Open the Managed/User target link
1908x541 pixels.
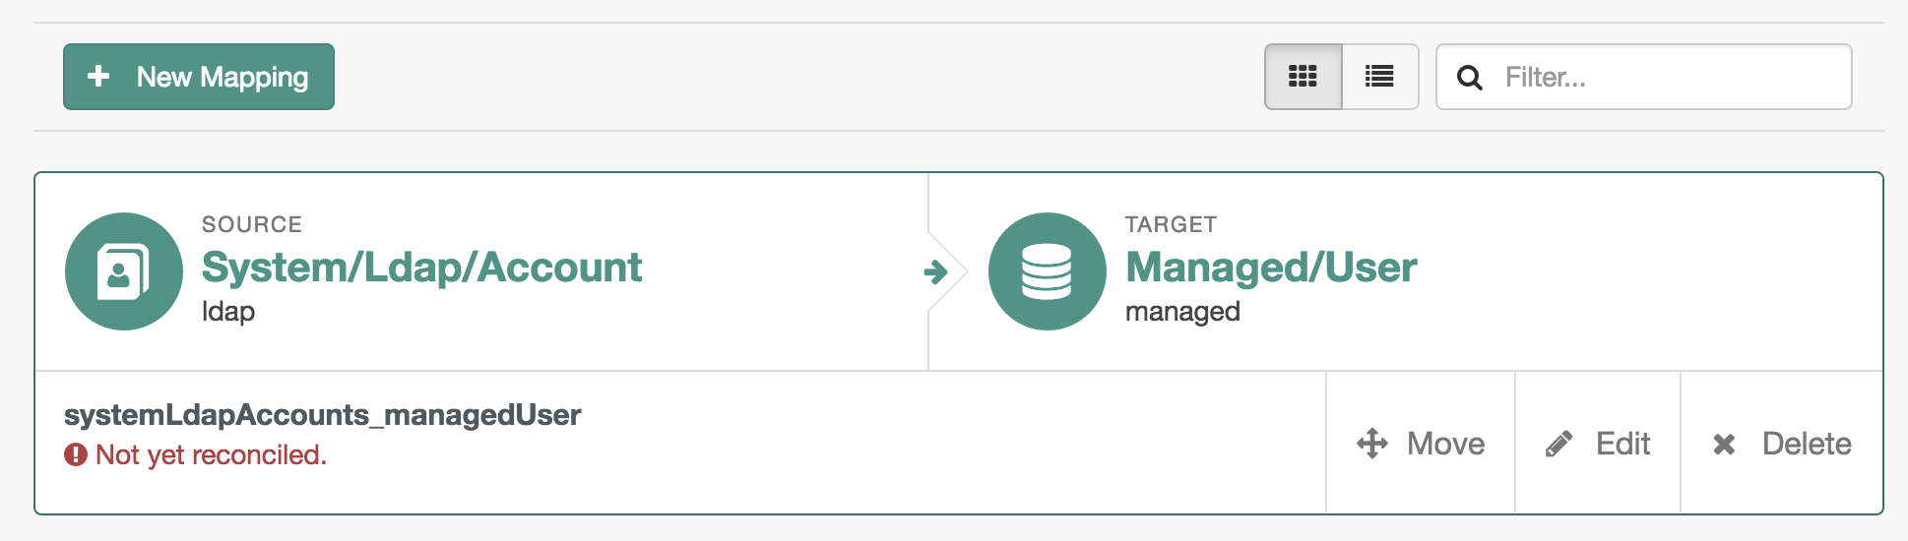point(1271,267)
